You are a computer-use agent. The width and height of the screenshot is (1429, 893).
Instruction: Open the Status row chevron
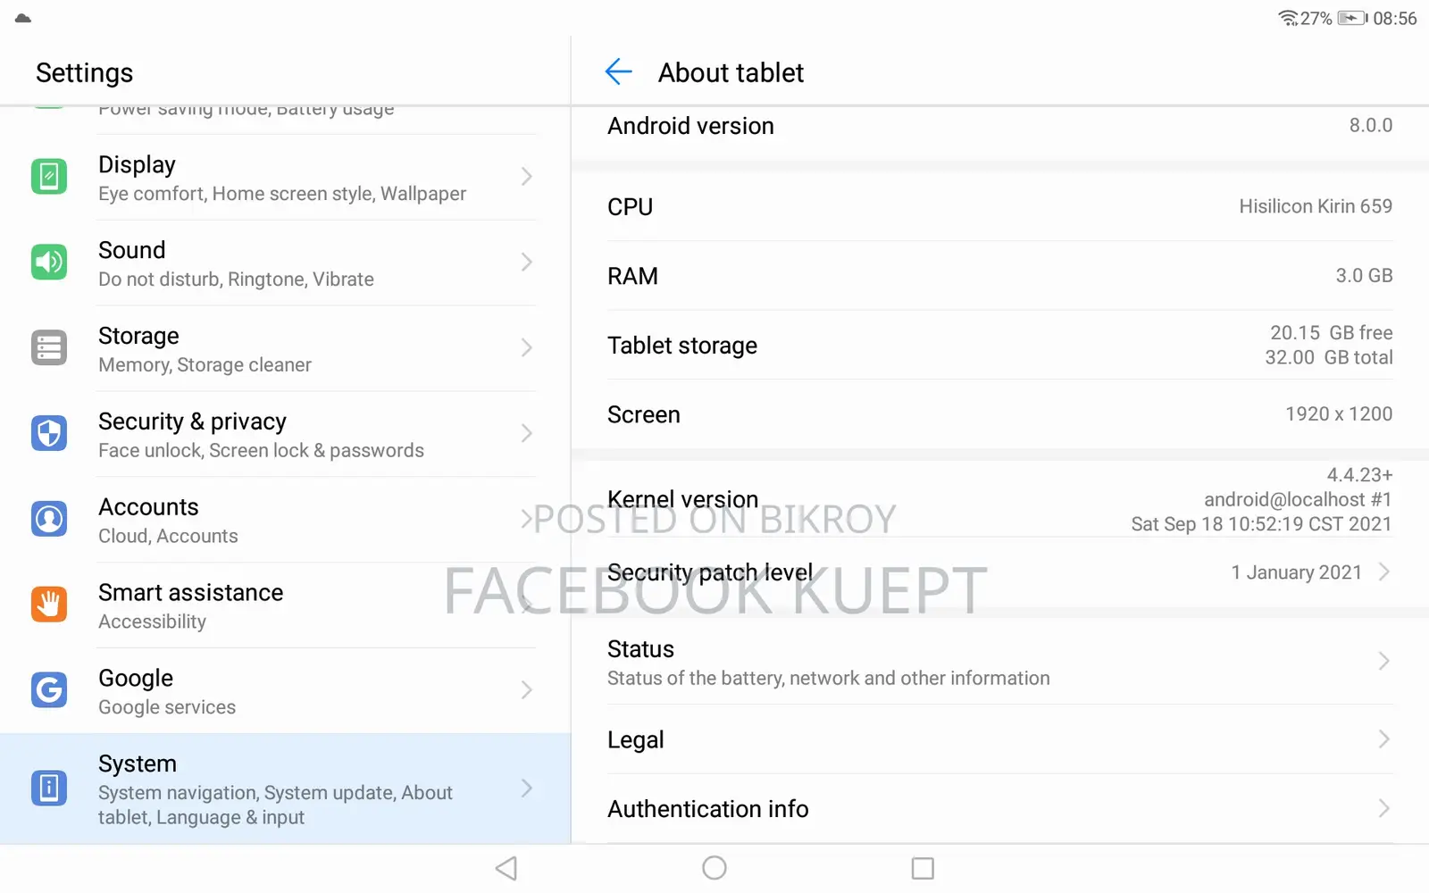coord(1384,662)
